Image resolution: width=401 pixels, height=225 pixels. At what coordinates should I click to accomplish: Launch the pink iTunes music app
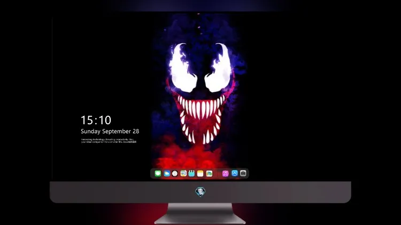[x=225, y=173]
